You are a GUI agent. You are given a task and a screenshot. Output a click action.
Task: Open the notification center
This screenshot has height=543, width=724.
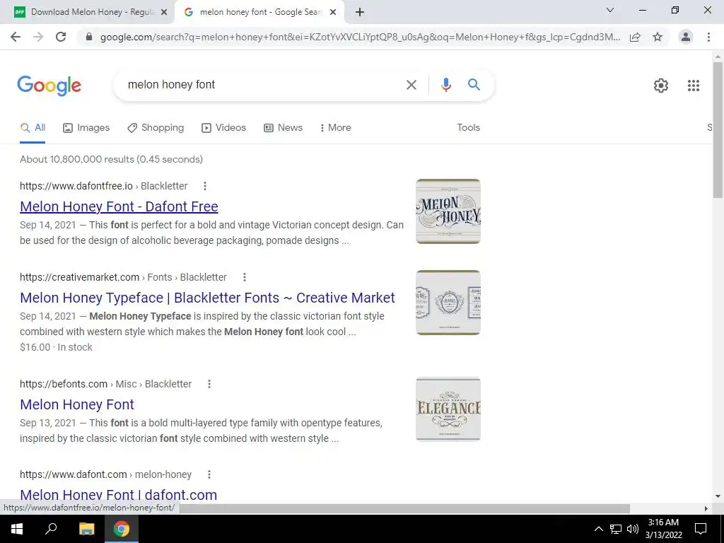tap(701, 529)
